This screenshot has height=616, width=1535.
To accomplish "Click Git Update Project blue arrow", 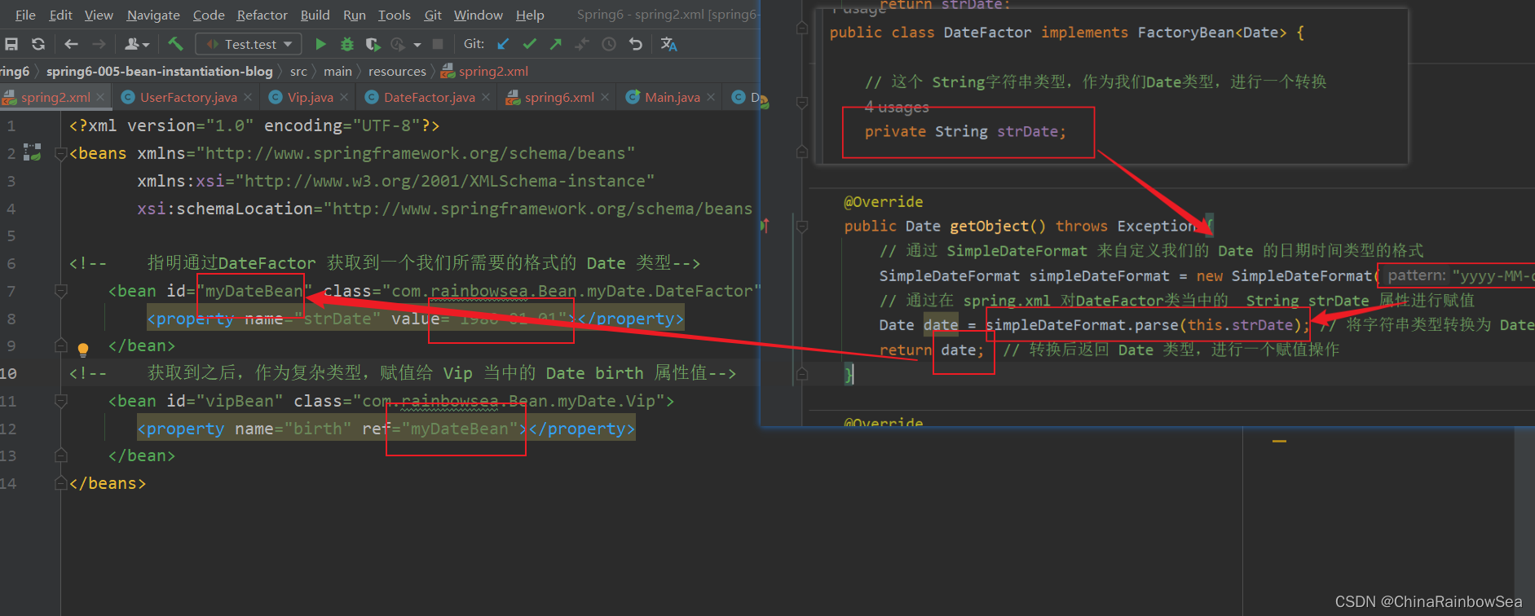I will [503, 44].
